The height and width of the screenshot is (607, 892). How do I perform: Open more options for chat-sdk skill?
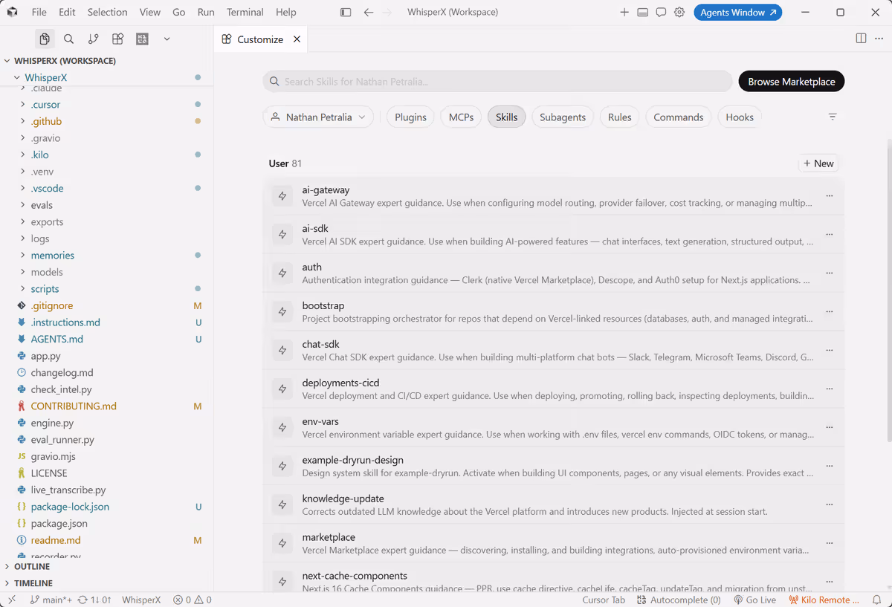830,351
